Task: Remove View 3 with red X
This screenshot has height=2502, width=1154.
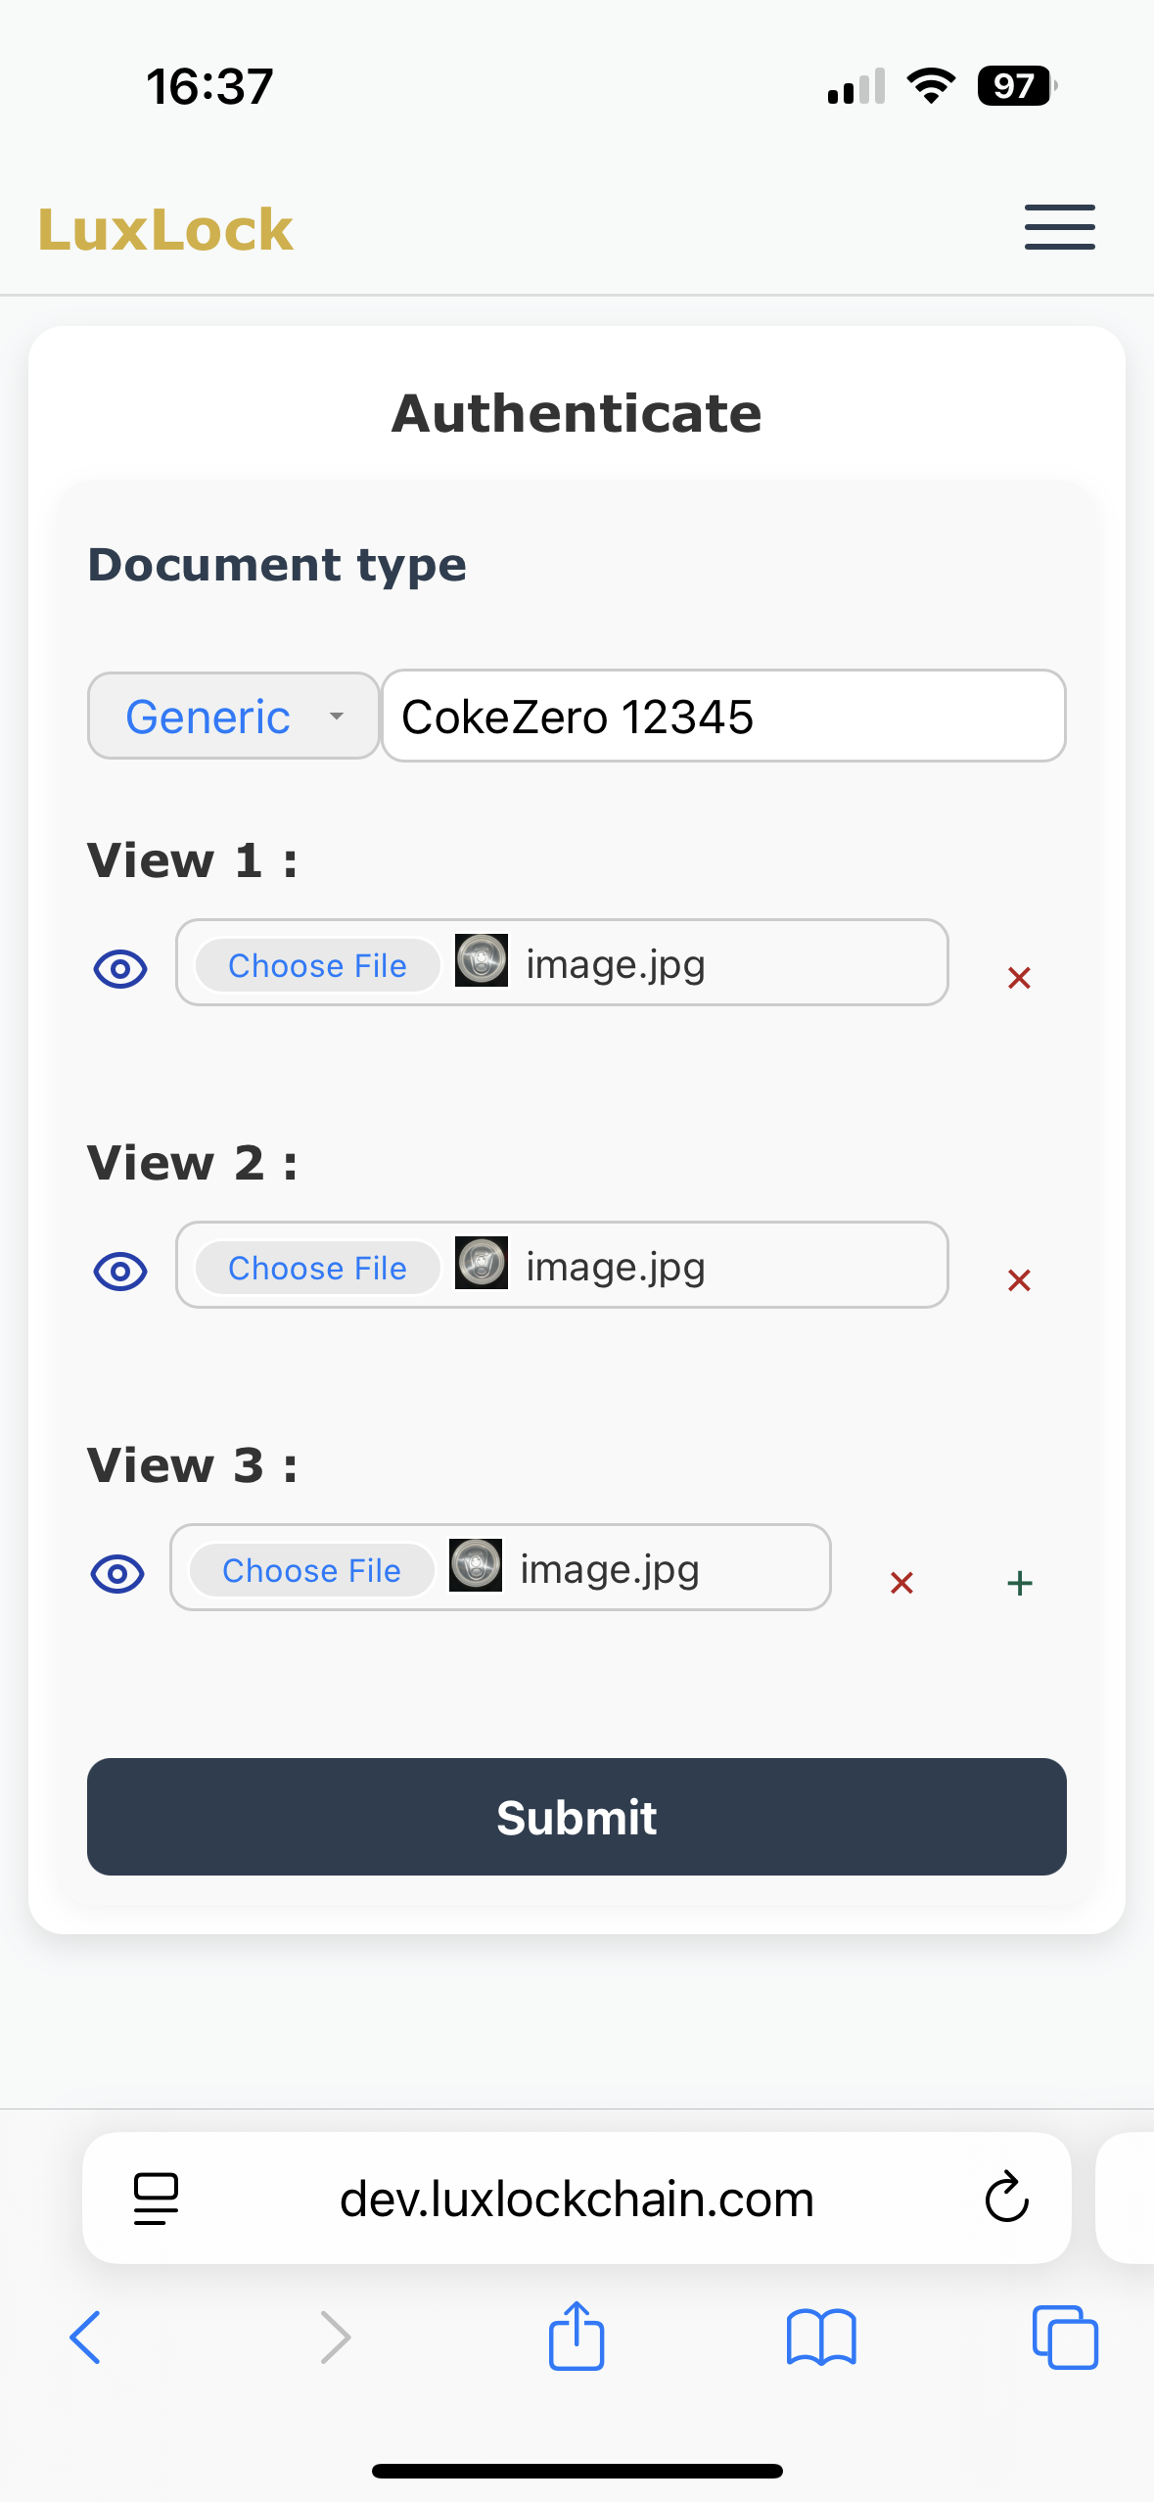Action: pos(901,1583)
